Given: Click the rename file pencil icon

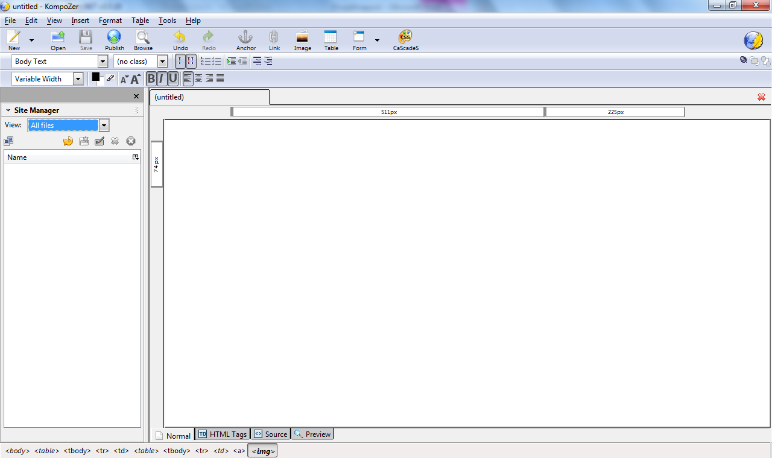Looking at the screenshot, I should pos(100,141).
